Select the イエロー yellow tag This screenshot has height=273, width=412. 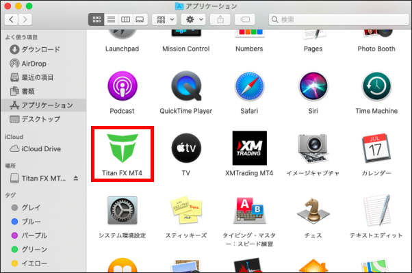(x=43, y=263)
